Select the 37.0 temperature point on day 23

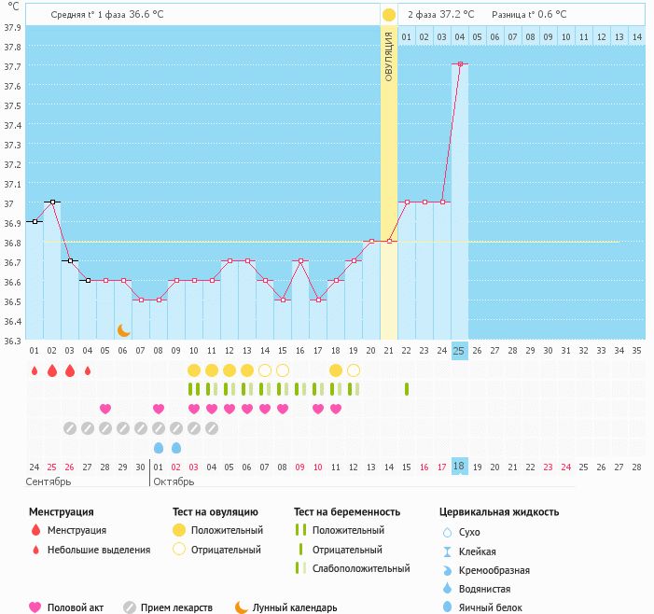coord(424,202)
